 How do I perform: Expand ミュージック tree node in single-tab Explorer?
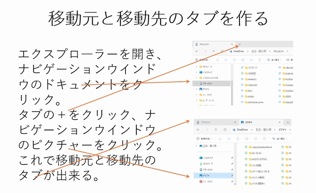pyautogui.click(x=197, y=95)
